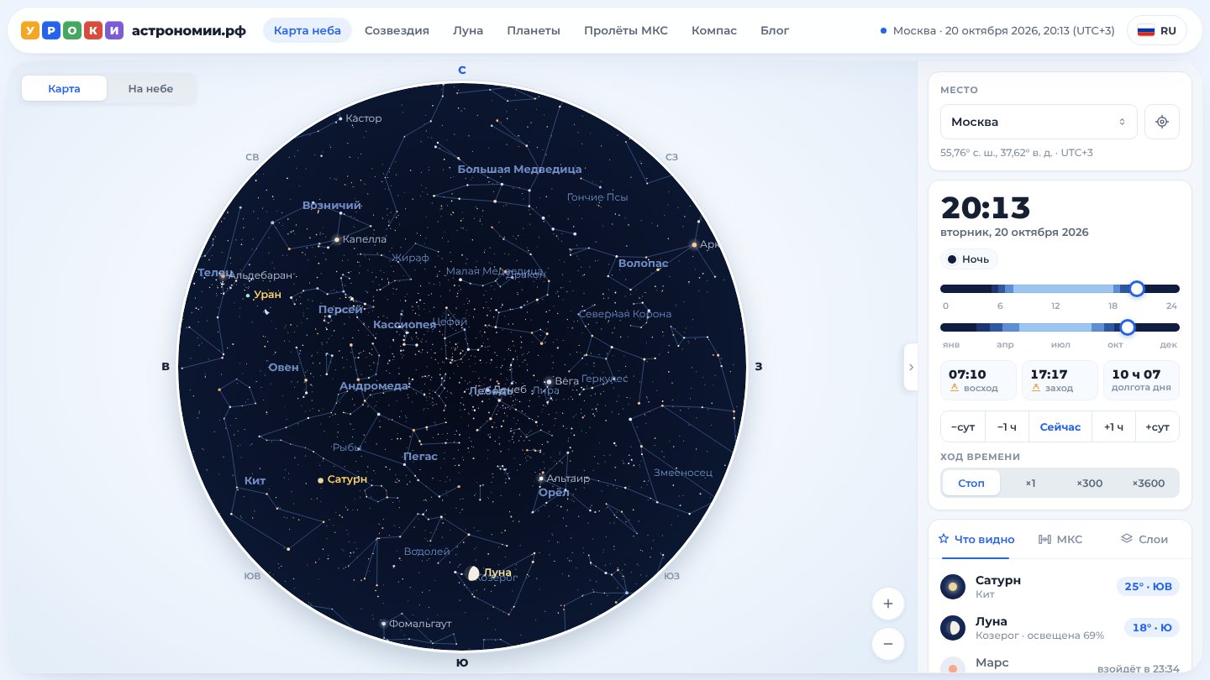1210x680 pixels.
Task: Set time flow to ×300
Action: 1089,483
